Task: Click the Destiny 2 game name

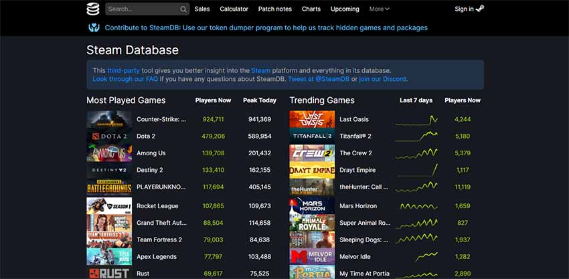Action: click(x=149, y=170)
